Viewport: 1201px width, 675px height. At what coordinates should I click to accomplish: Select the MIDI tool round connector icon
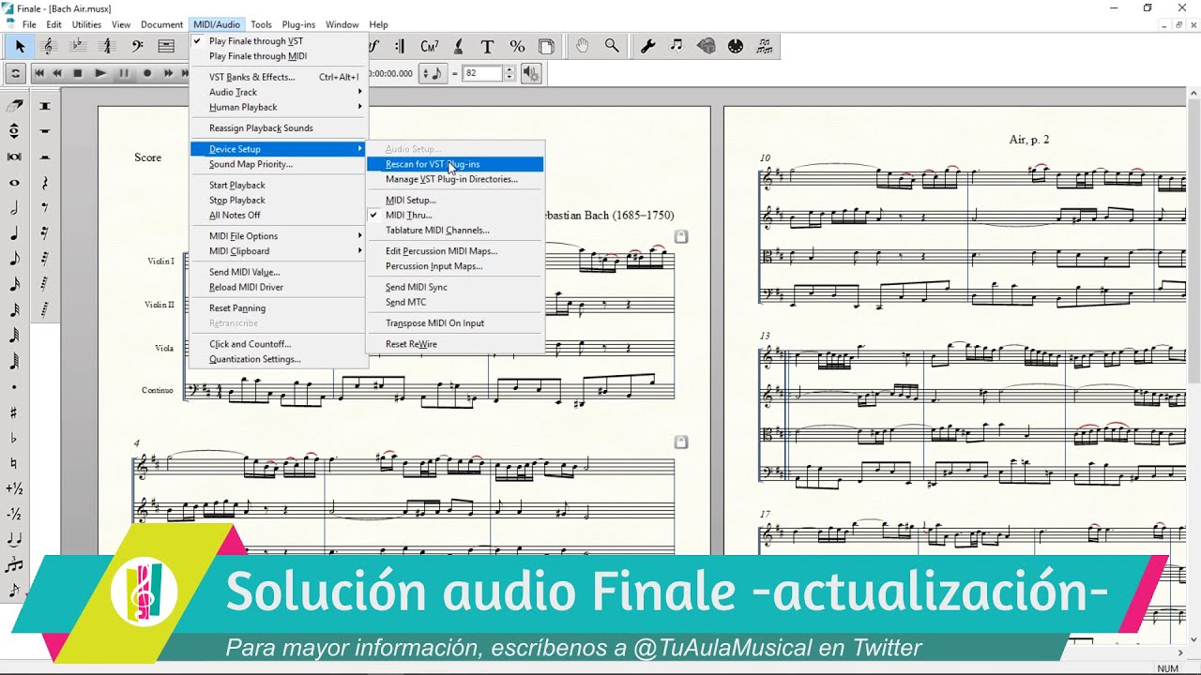[736, 45]
